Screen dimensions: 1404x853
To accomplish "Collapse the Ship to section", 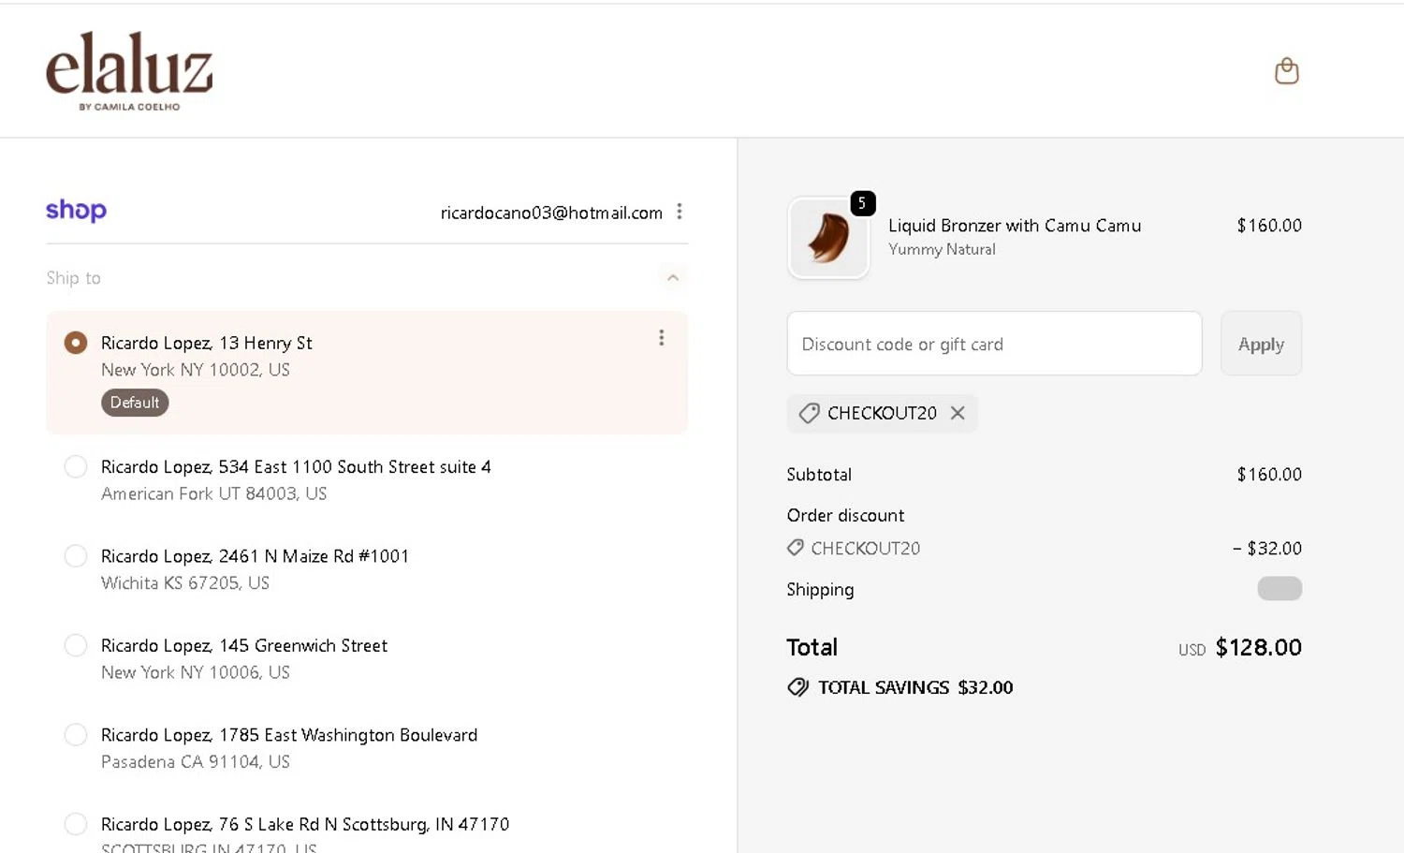I will click(672, 278).
